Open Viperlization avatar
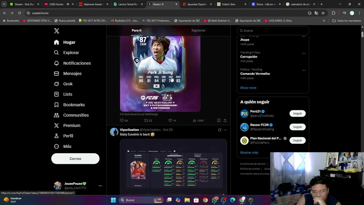 (114, 132)
